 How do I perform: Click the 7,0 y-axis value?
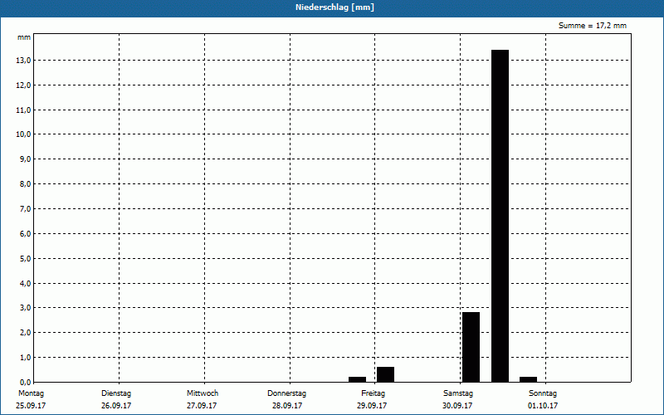point(25,209)
